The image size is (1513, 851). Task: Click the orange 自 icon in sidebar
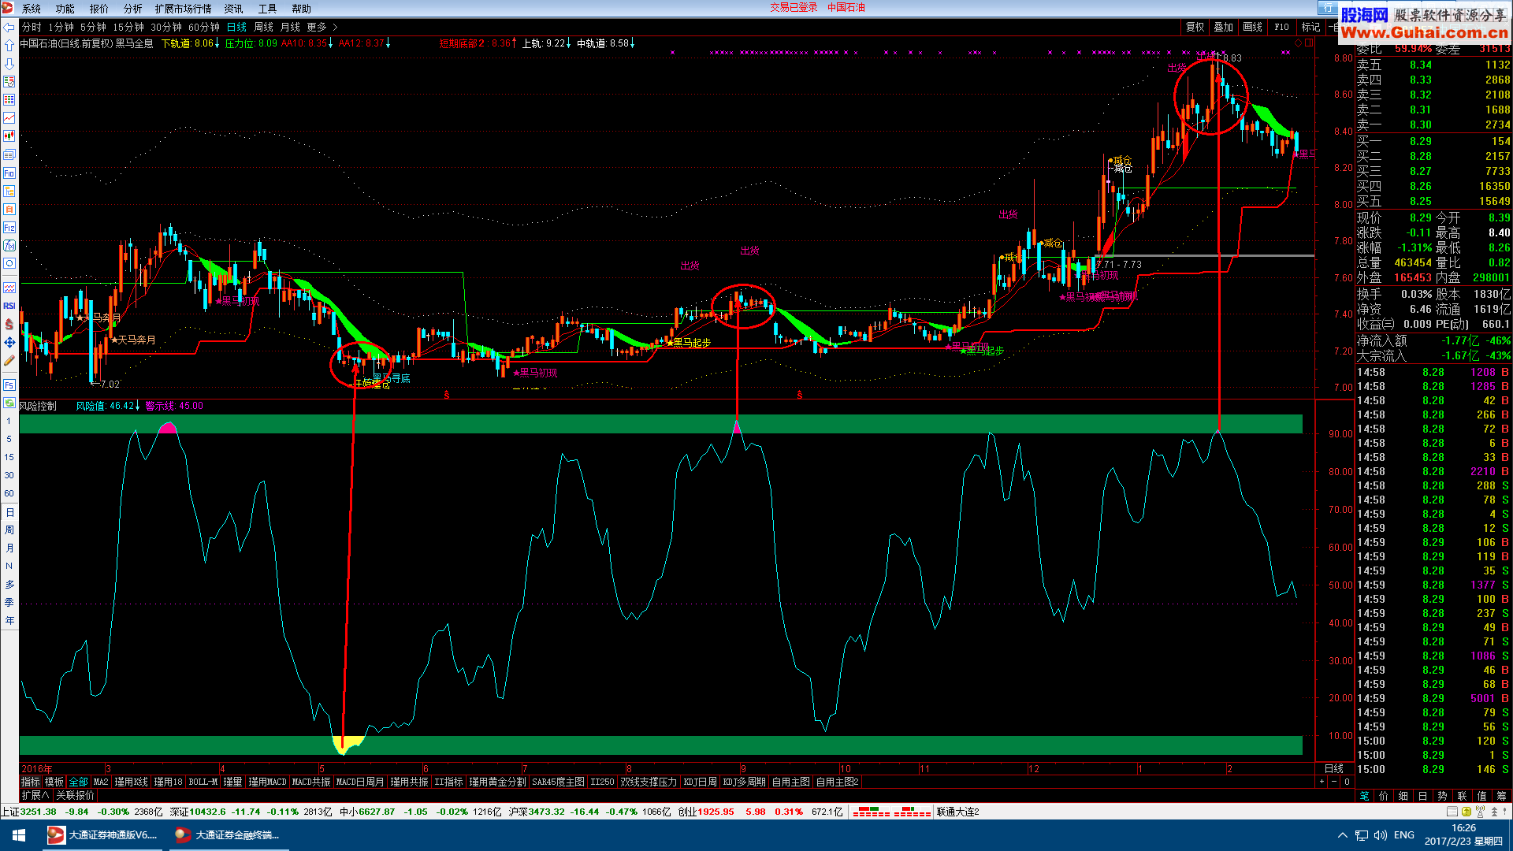pyautogui.click(x=9, y=209)
